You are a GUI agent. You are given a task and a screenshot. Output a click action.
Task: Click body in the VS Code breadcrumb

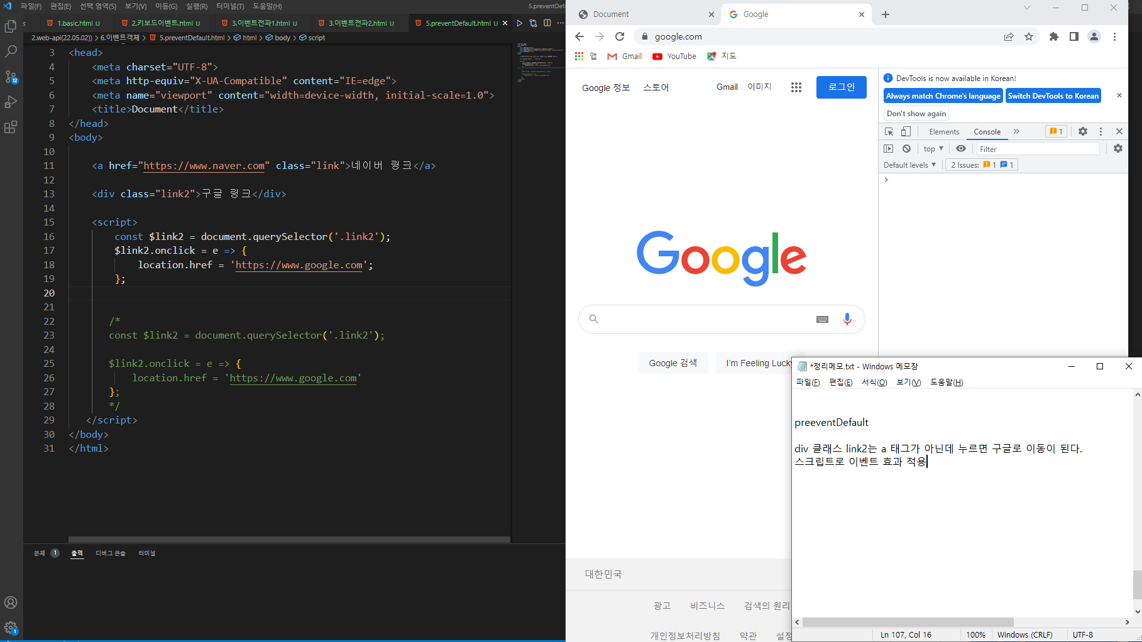click(278, 38)
